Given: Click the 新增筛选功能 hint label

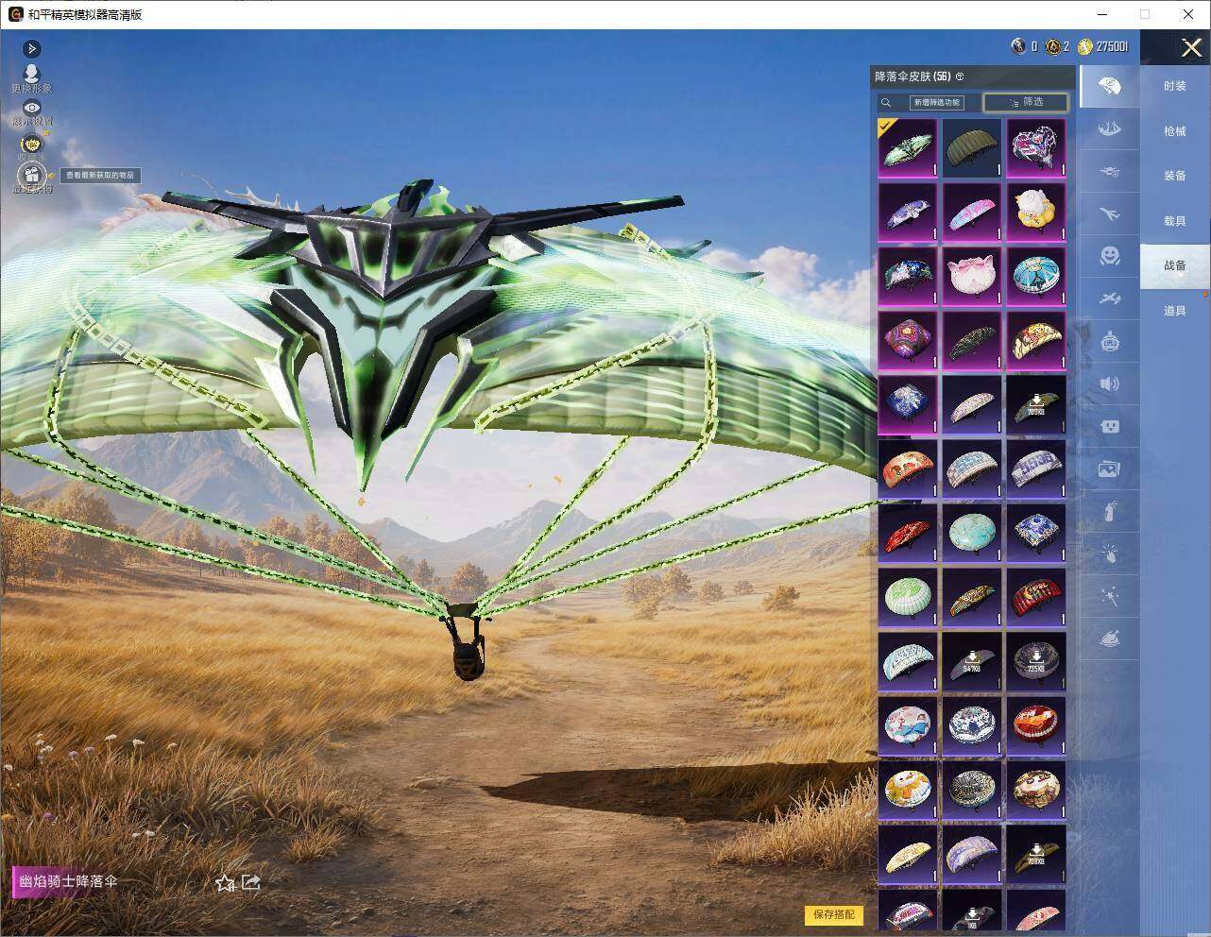Looking at the screenshot, I should click(936, 102).
